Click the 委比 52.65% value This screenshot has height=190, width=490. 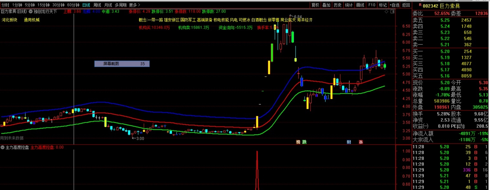[x=442, y=14]
